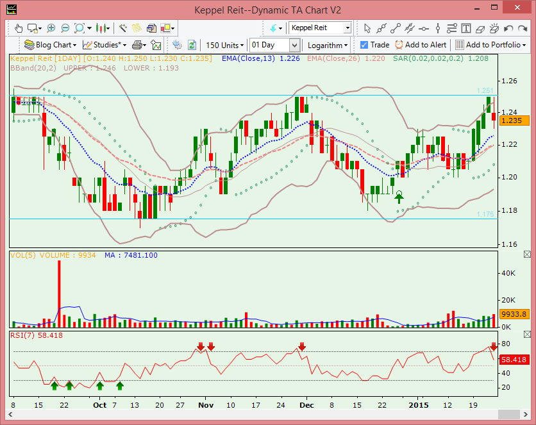
Task: Click the SAR(0.02,0.02,0.2) indicator label
Action: pyautogui.click(x=428, y=58)
